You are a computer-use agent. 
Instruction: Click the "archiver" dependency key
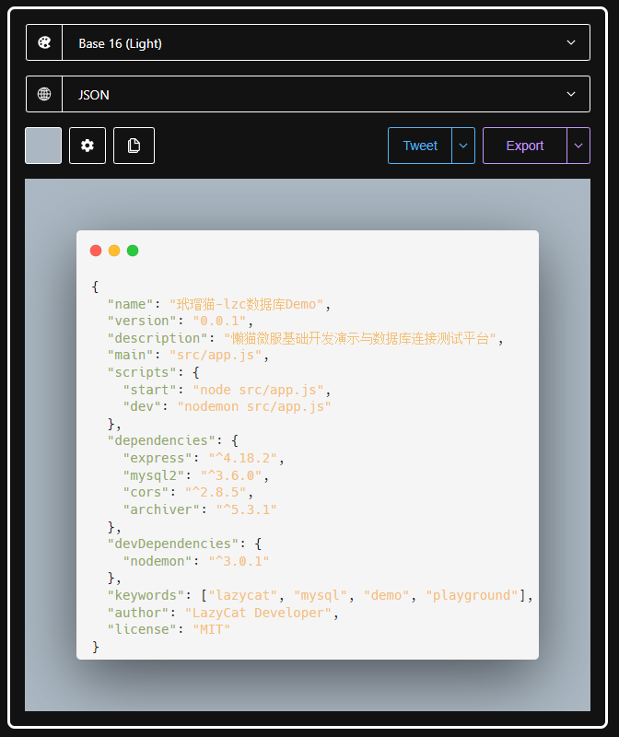pos(161,510)
